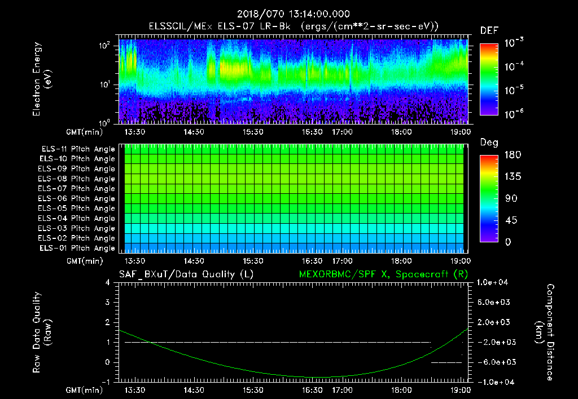The width and height of the screenshot is (578, 399).
Task: Click the 10^0 tick on Electron Energy axis
Action: pos(104,122)
